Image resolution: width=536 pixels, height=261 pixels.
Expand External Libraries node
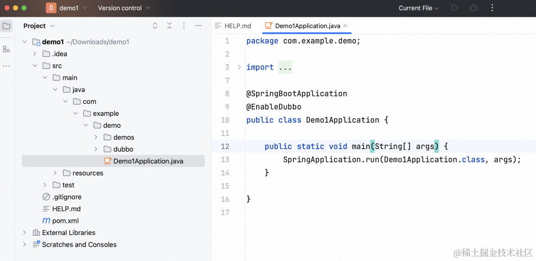click(25, 233)
